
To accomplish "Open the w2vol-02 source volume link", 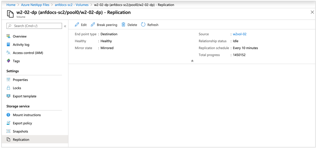I will (x=240, y=34).
